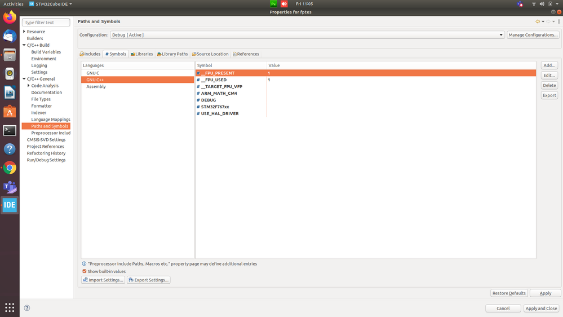Click Manage Configurations... button
The height and width of the screenshot is (317, 563).
(x=533, y=35)
